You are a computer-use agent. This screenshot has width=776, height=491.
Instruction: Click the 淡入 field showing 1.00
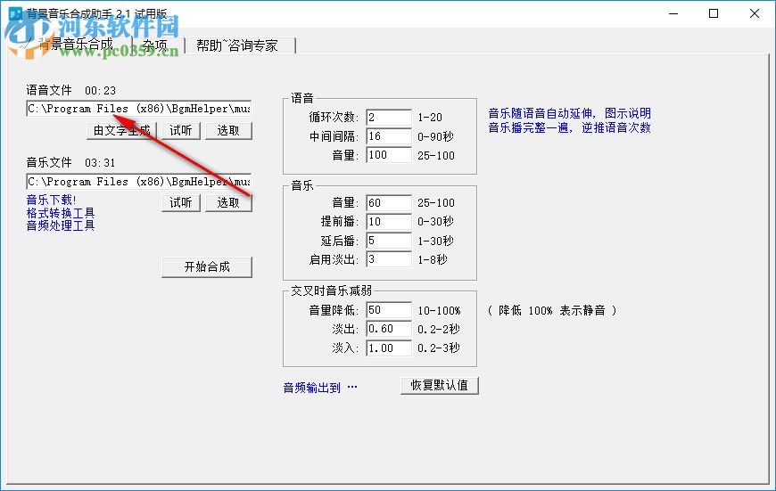click(389, 348)
